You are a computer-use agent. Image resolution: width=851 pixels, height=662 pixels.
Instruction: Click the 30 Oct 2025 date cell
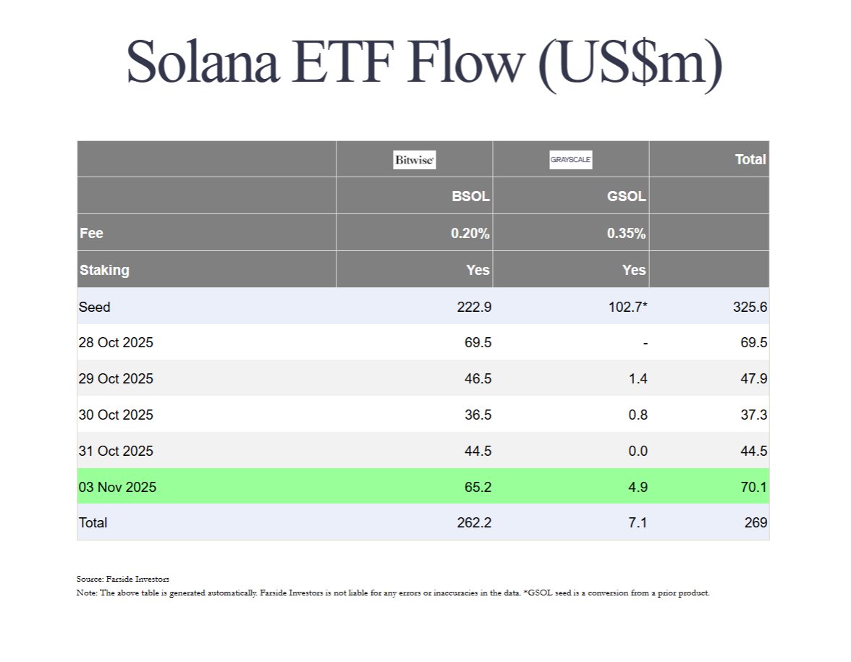point(116,415)
